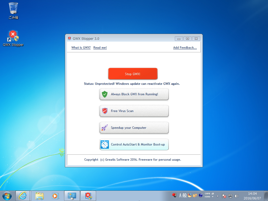The image size is (268, 201).
Task: Click the GWX Stopper title bar icon
Action: click(69, 38)
